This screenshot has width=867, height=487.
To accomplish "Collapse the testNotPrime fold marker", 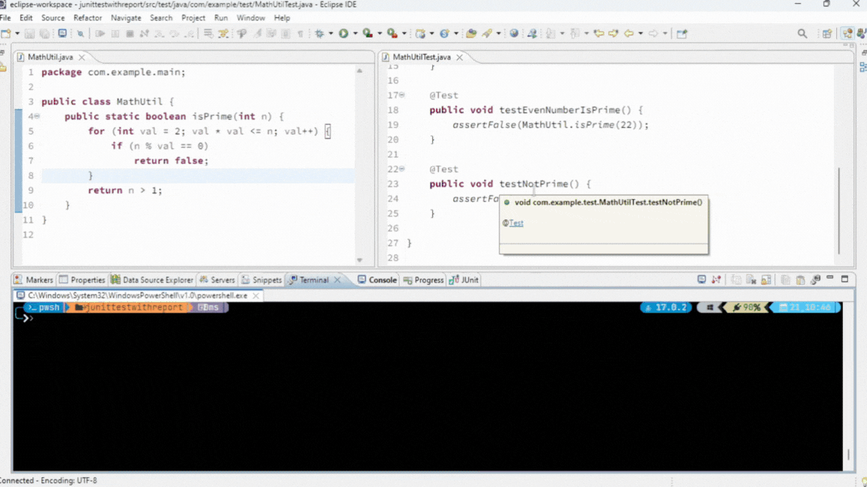I will point(402,169).
